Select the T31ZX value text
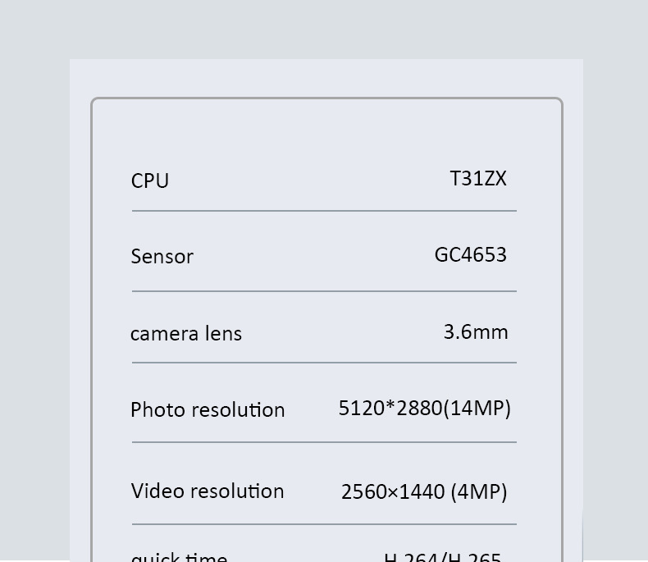The image size is (648, 562). tap(478, 179)
